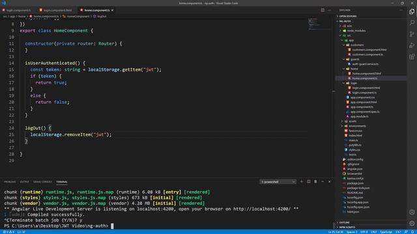Collapse the NG-AUTH project root
Screen dimensions: 417x234
click(x=345, y=21)
